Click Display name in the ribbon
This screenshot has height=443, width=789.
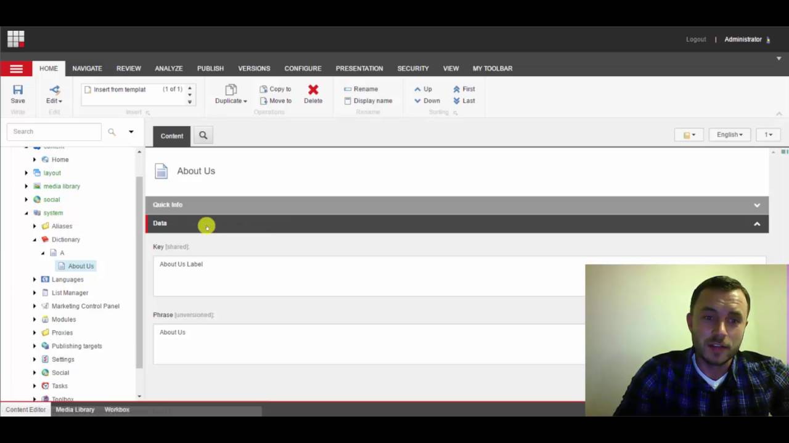[x=368, y=101]
